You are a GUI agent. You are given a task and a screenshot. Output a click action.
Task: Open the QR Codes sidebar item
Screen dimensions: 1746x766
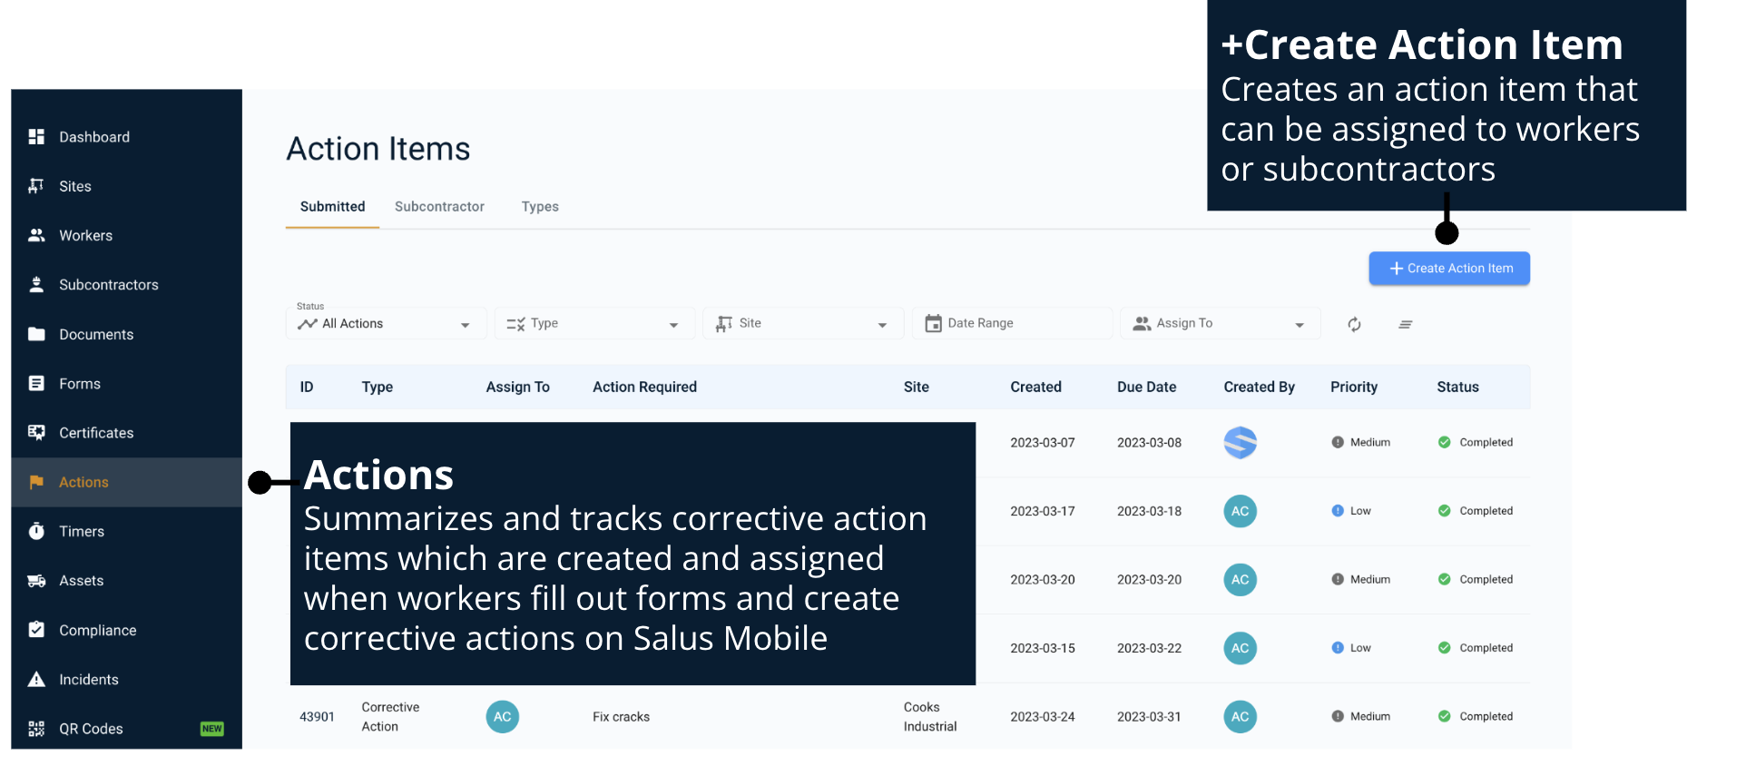(91, 729)
